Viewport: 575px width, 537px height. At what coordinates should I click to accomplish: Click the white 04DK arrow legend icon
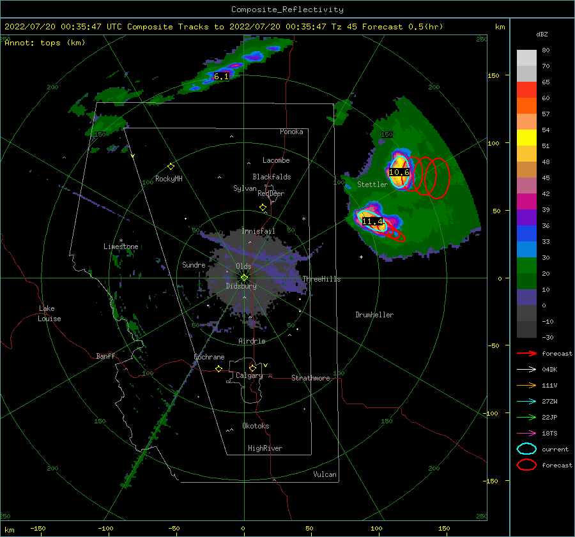coord(526,370)
